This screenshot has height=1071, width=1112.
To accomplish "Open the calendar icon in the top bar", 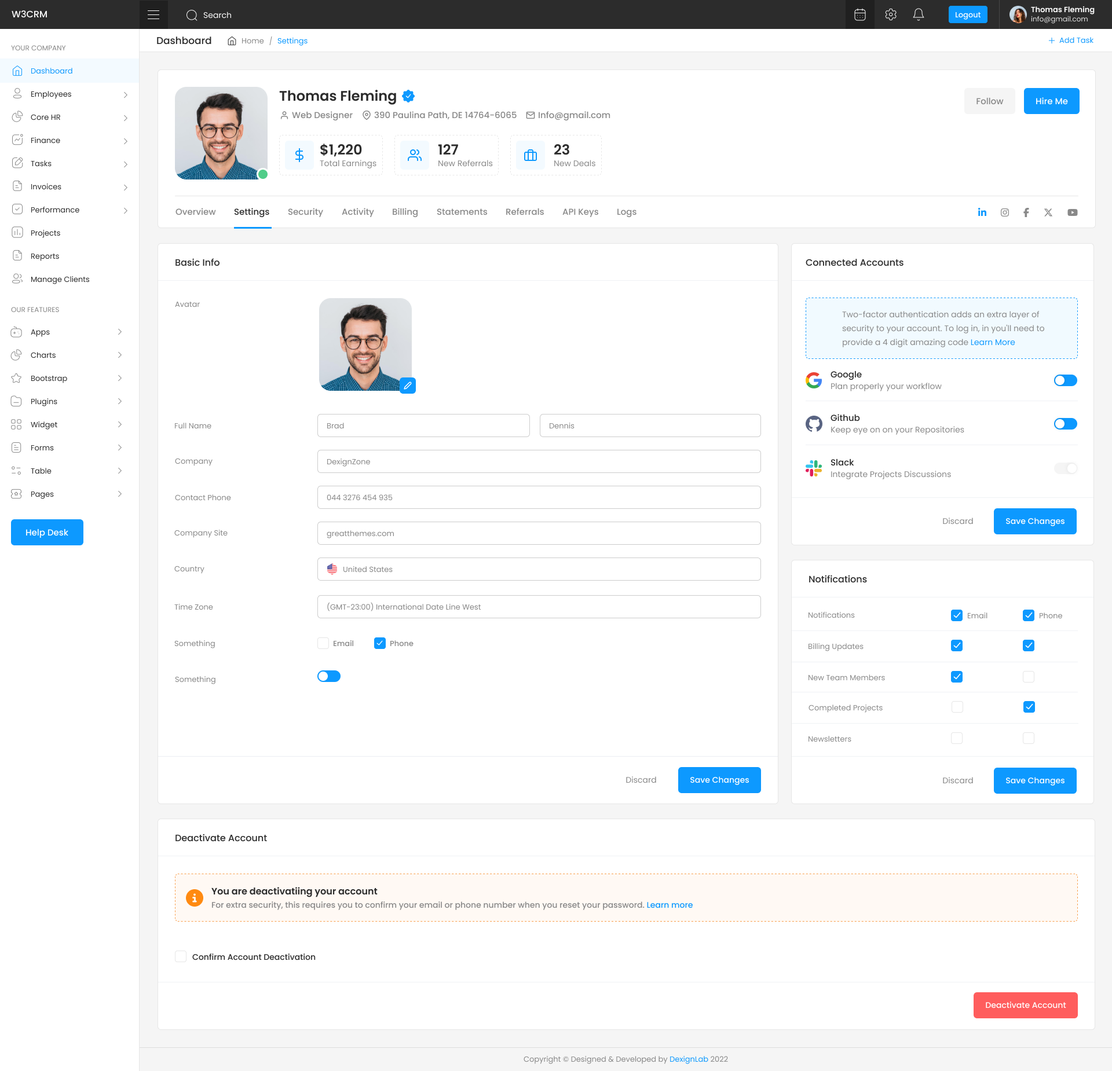I will pyautogui.click(x=859, y=14).
